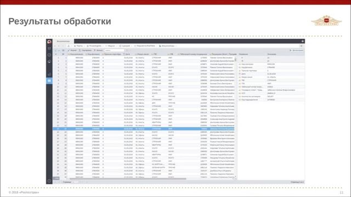Click the highlighted blue sidebar icon
The image size is (351, 197).
coord(49,80)
